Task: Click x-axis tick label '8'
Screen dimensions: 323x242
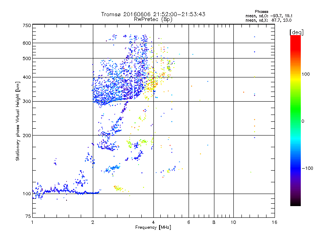Action: pyautogui.click(x=214, y=222)
